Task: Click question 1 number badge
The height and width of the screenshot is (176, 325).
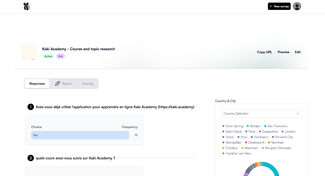Action: point(31,107)
